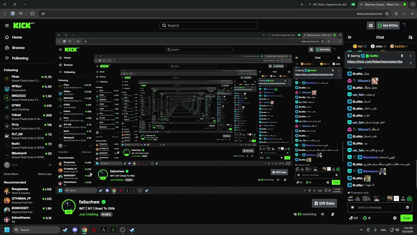Click the channel points infinity icon

click(x=353, y=218)
